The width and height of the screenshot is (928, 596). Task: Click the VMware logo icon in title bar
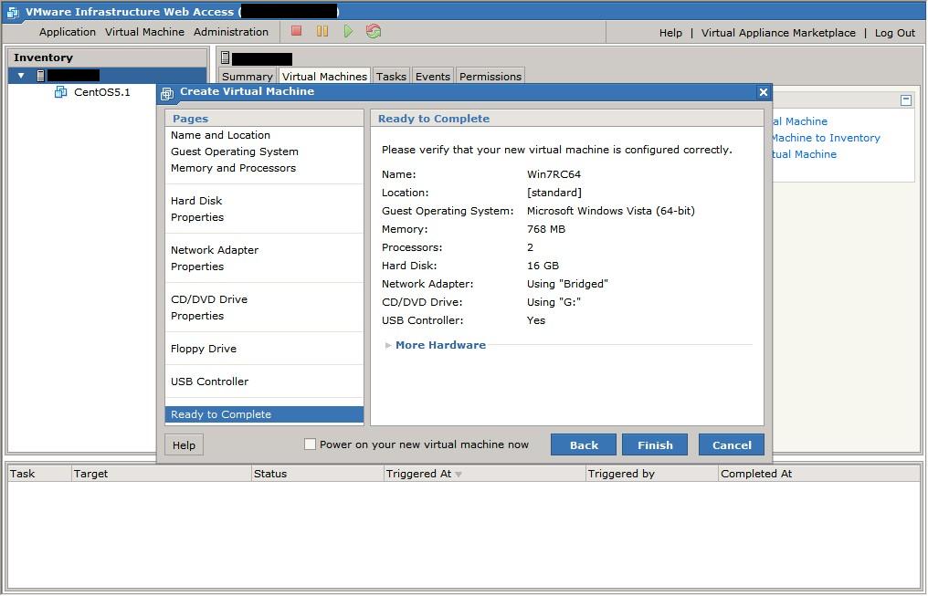[x=13, y=12]
